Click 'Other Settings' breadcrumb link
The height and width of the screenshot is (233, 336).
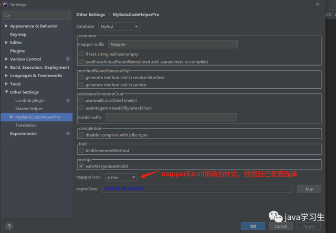coord(91,14)
